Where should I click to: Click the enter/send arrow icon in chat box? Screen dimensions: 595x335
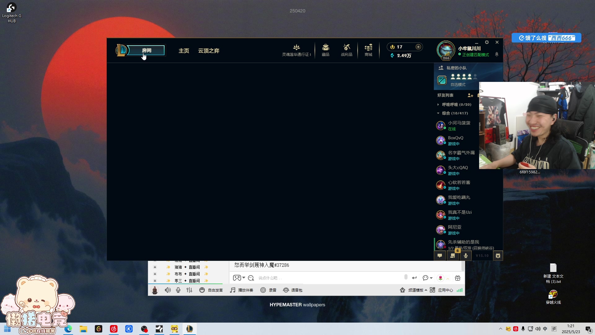pyautogui.click(x=414, y=278)
